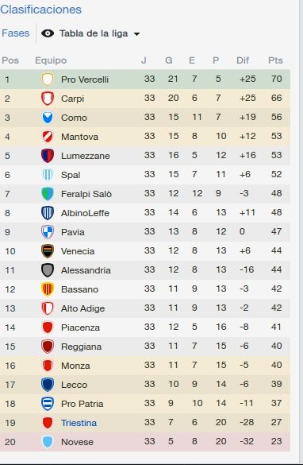This screenshot has width=303, height=465.
Task: Select the Bassano yellow-red badge
Action: pyautogui.click(x=48, y=289)
